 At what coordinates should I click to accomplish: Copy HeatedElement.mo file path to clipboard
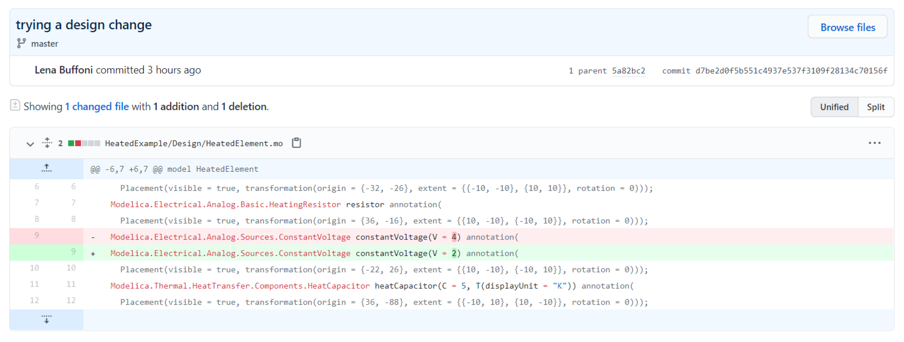coord(296,143)
